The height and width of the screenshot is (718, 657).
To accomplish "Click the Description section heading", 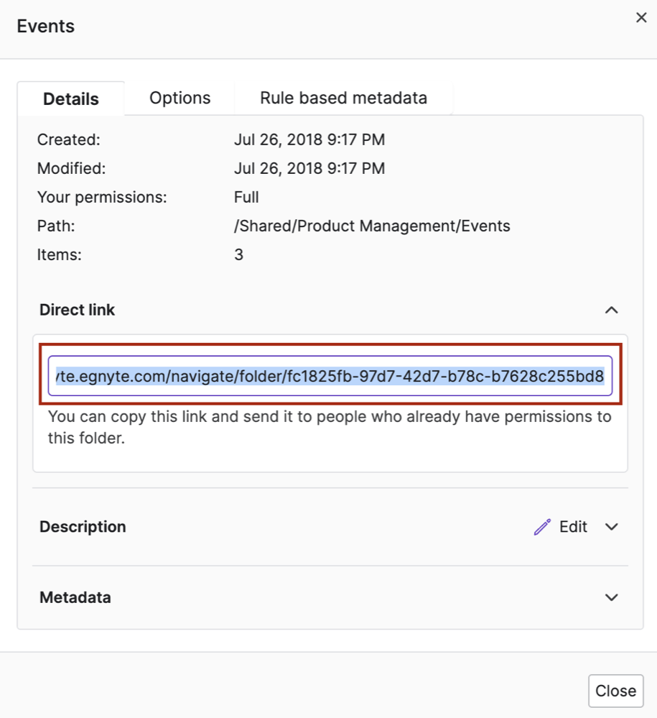I will click(x=83, y=527).
